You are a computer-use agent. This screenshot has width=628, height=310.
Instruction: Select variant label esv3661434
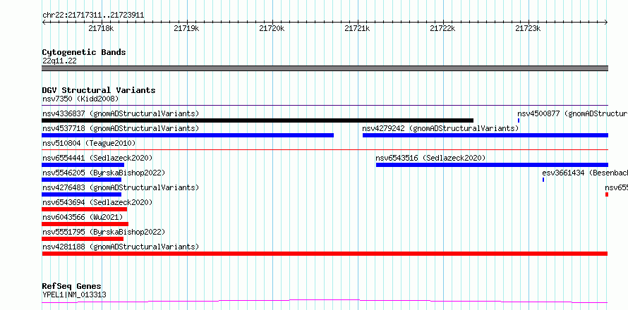tap(585, 173)
